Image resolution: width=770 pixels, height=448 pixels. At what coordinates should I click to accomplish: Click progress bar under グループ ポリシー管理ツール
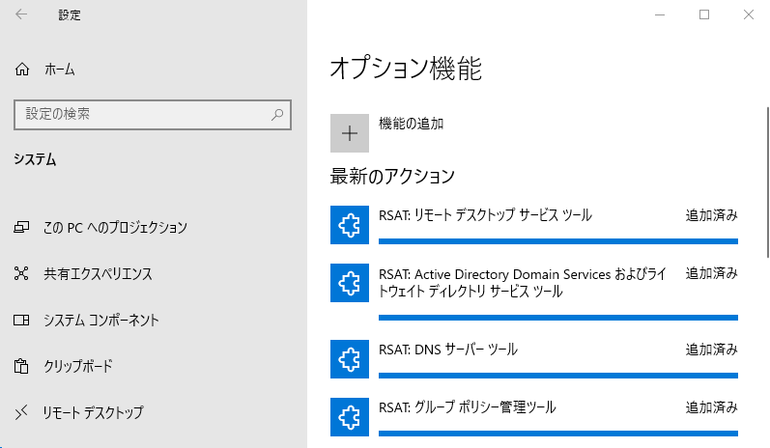pyautogui.click(x=558, y=434)
